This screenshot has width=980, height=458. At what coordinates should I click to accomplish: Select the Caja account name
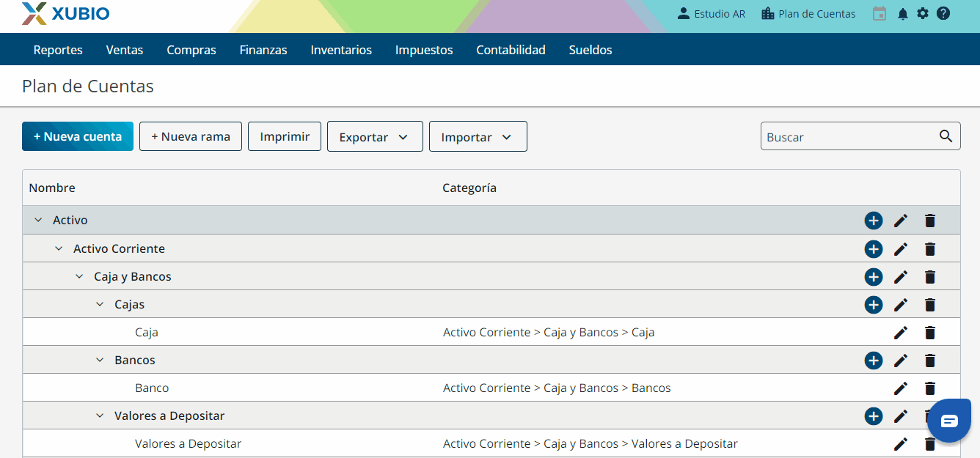pos(147,332)
